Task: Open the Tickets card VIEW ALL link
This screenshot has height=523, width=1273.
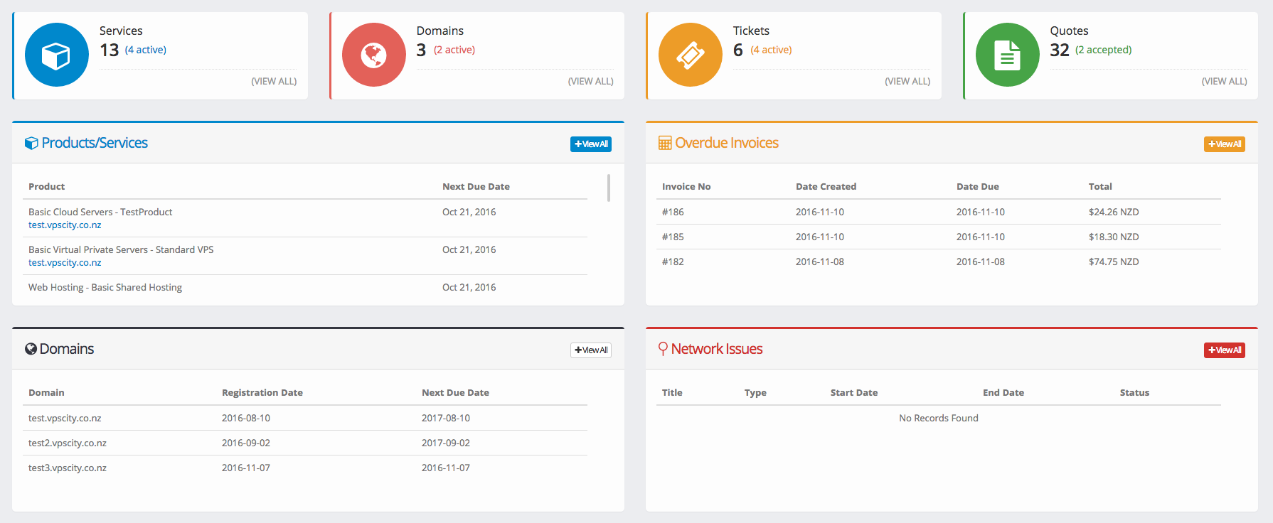Action: coord(907,82)
